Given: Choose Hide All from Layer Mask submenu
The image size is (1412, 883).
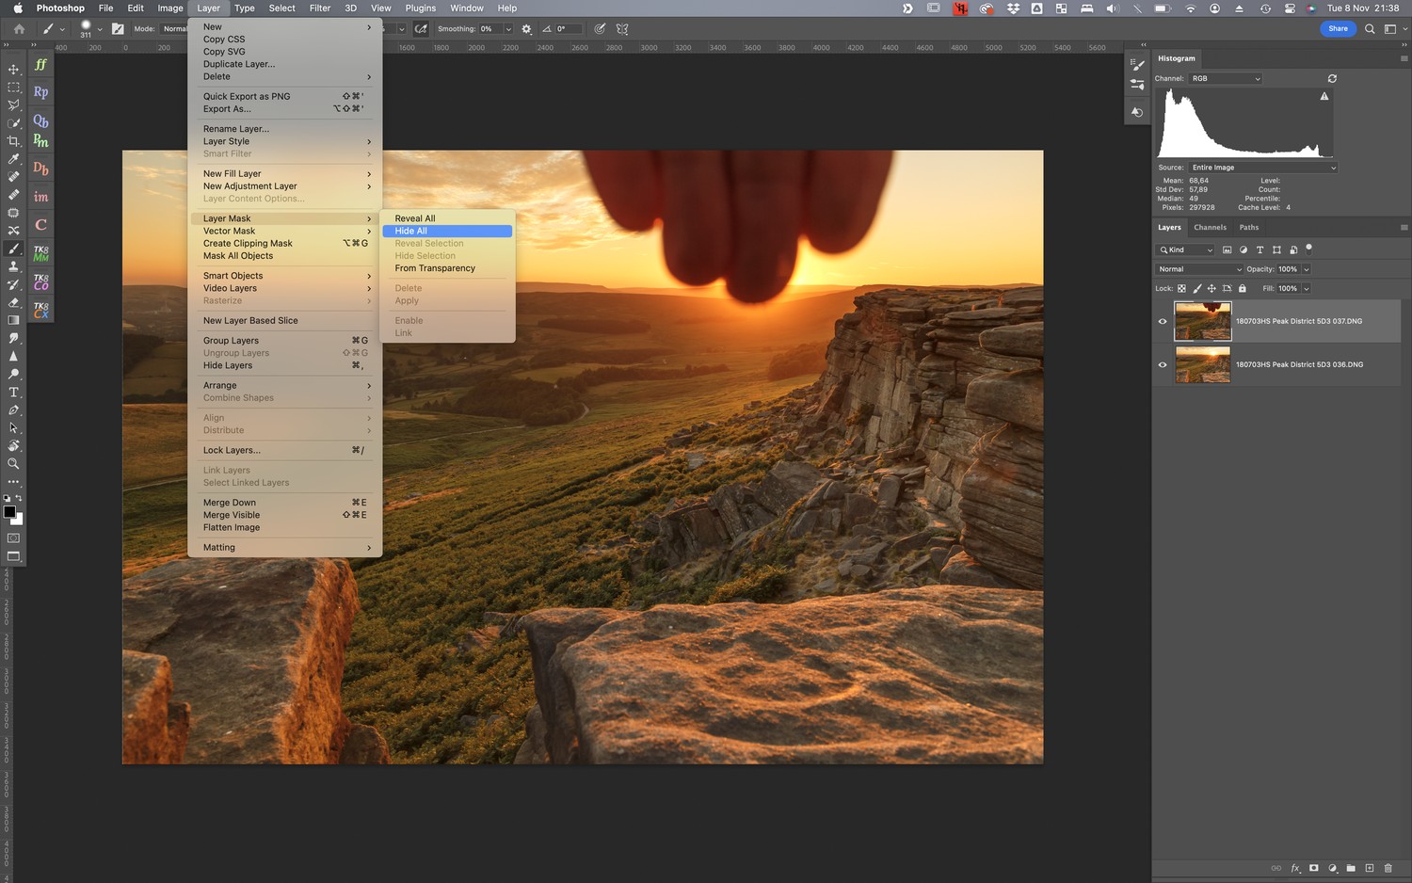Looking at the screenshot, I should tap(411, 231).
